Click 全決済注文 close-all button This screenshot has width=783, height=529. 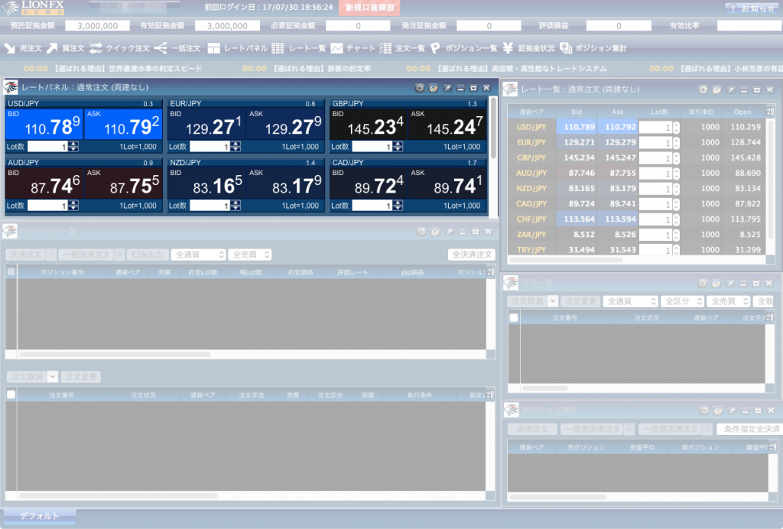(x=471, y=255)
